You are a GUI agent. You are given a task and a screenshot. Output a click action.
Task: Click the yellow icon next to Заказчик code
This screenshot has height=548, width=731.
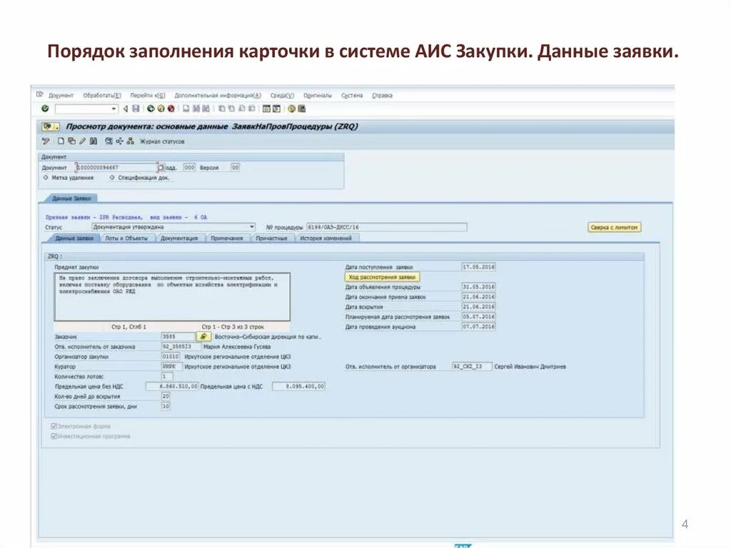pyautogui.click(x=203, y=337)
